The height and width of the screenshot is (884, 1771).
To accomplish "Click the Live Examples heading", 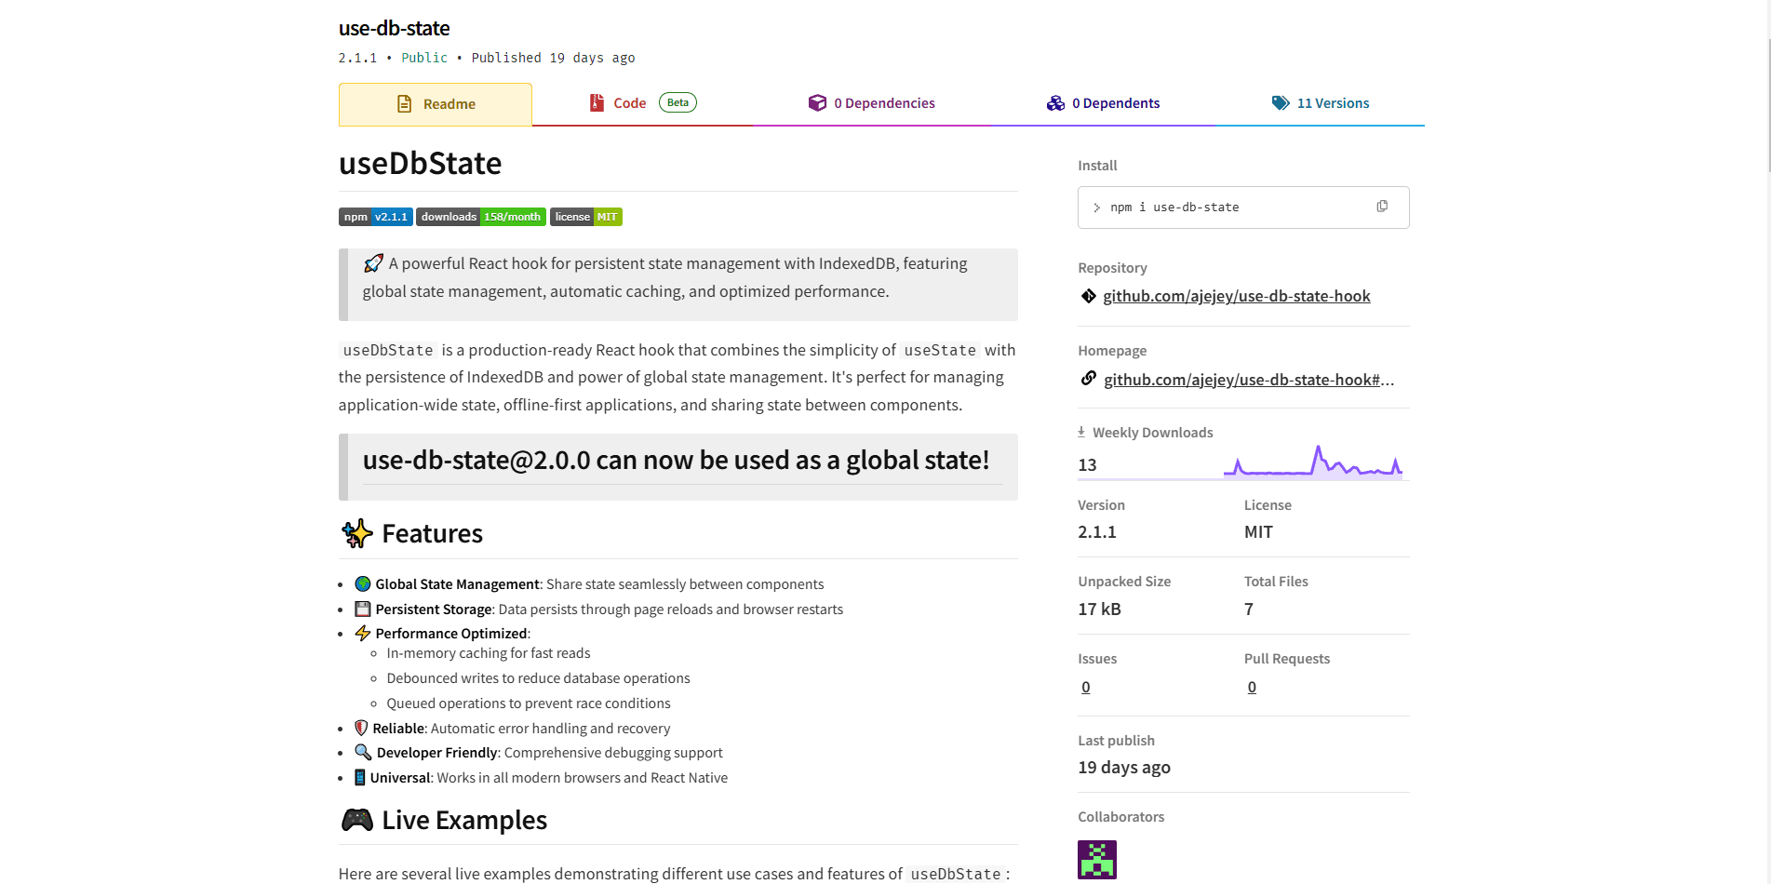I will [x=464, y=820].
